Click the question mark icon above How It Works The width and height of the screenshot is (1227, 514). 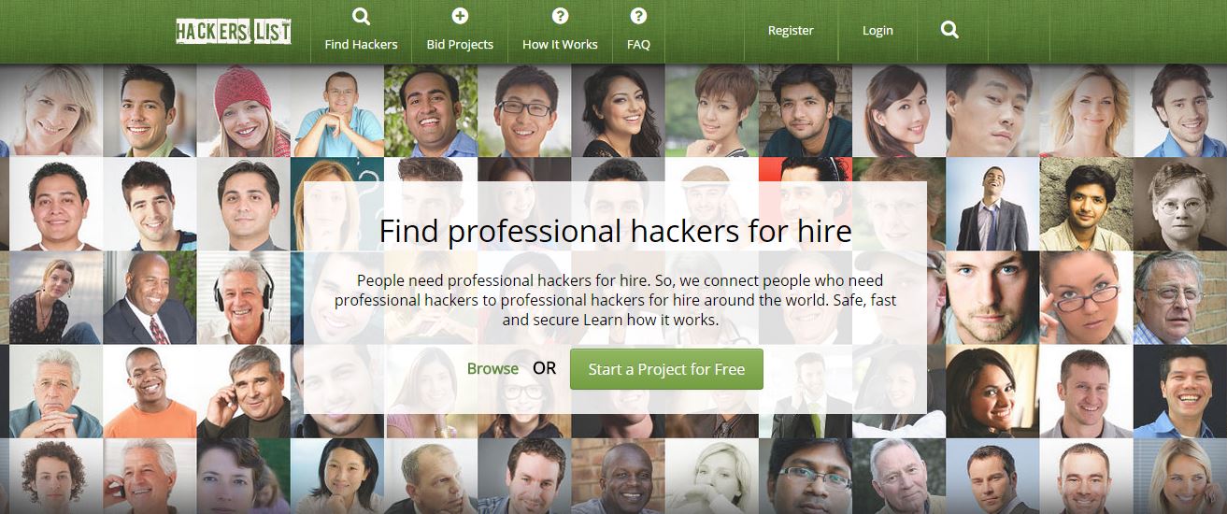point(560,15)
